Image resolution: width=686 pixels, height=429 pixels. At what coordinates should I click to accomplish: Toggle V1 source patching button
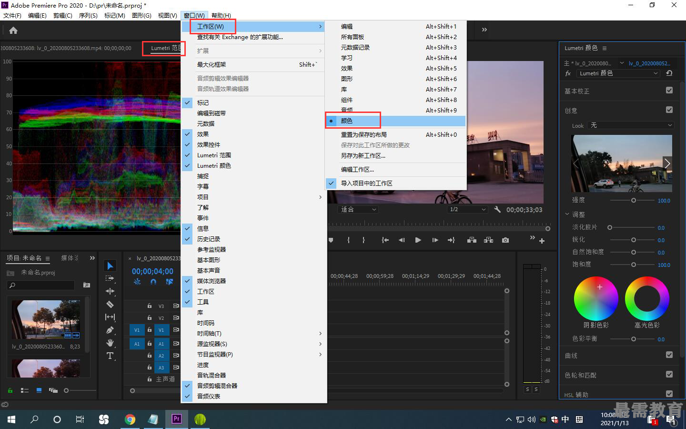tap(137, 330)
